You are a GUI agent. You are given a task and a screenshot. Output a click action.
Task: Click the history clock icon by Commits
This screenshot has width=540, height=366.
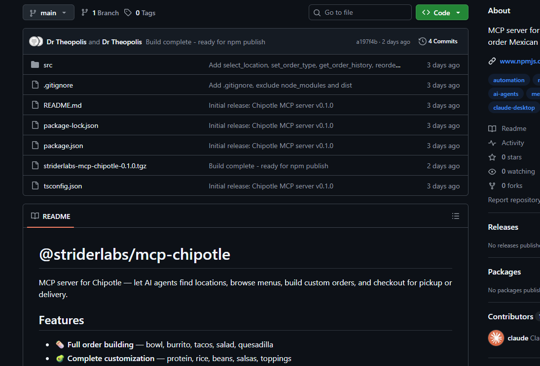click(422, 41)
